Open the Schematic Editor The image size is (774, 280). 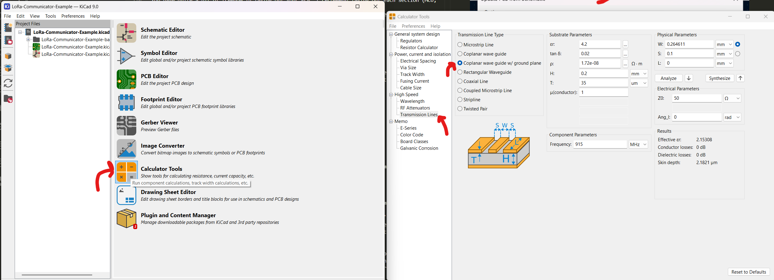tap(126, 33)
